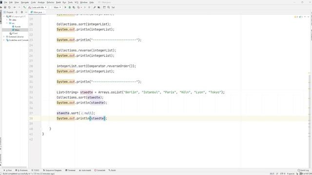
Task: Open the Build tool window
Action: (x=112, y=170)
